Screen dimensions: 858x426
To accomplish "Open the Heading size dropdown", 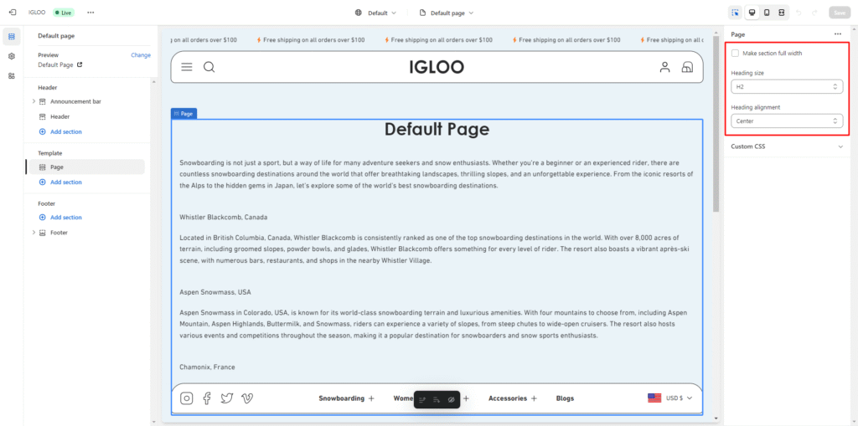I will tap(786, 86).
